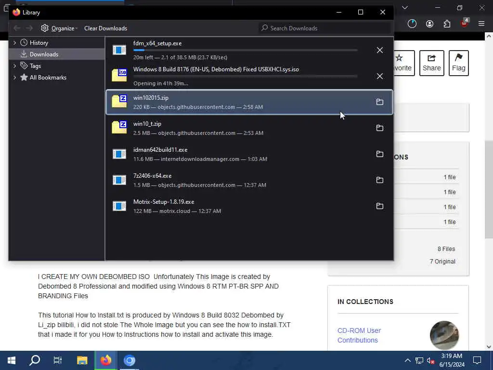This screenshot has width=493, height=370.
Task: Click the Firefox taskbar icon
Action: 105,360
